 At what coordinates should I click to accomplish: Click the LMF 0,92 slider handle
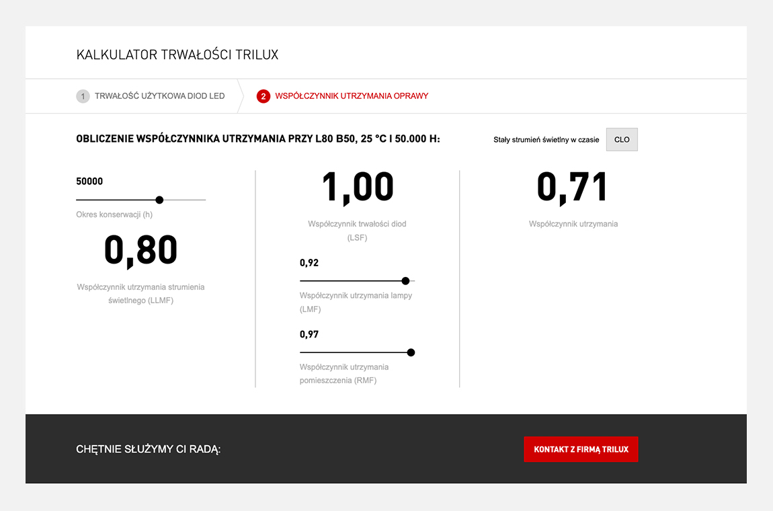405,280
